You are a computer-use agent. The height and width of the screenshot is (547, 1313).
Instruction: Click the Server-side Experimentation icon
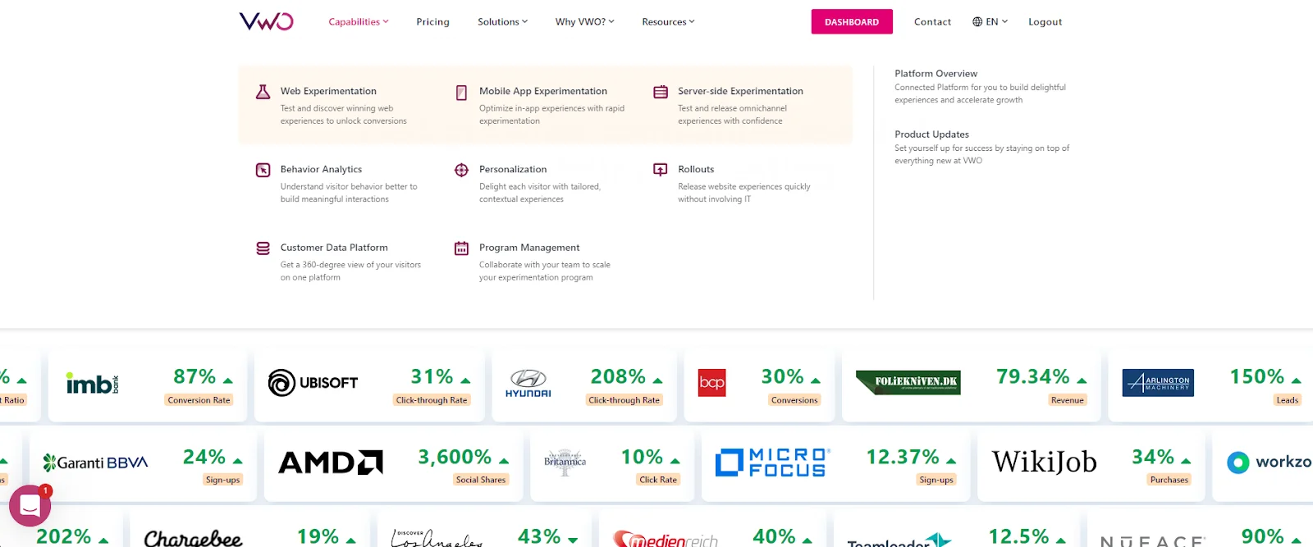pos(661,92)
